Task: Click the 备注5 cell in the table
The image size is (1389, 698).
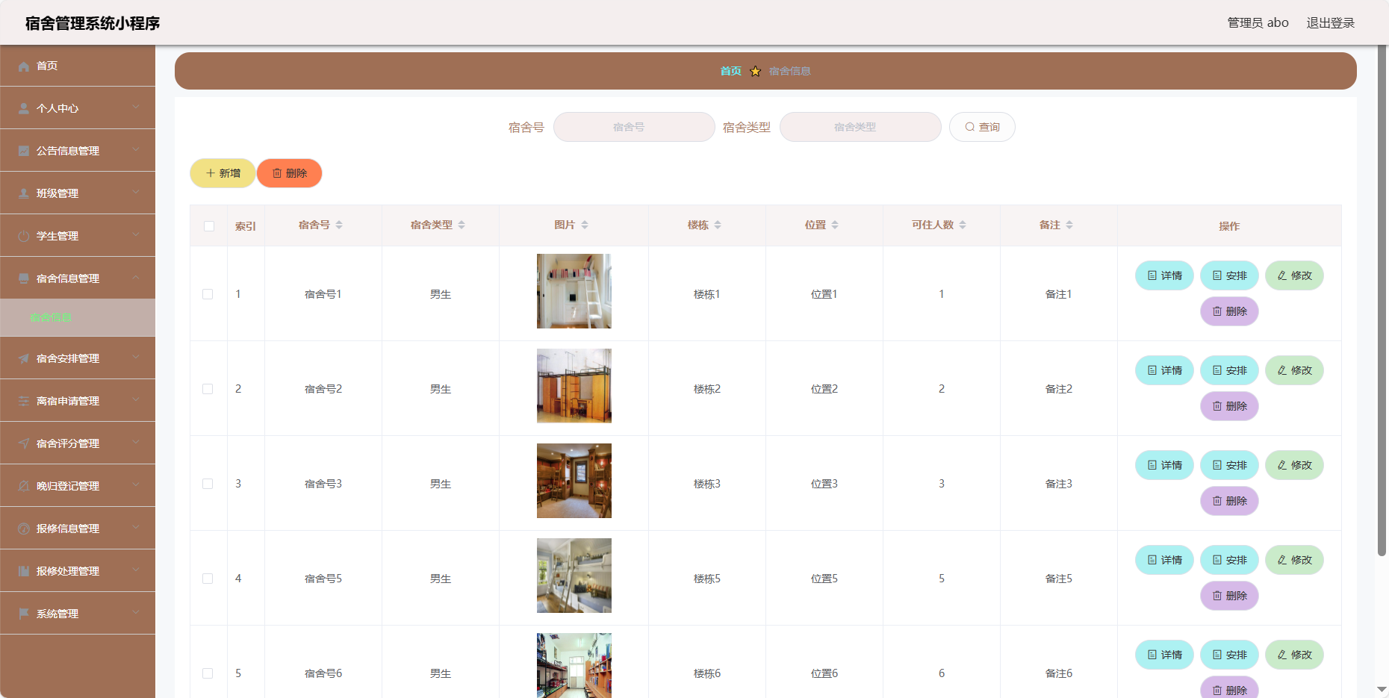Action: [x=1059, y=579]
